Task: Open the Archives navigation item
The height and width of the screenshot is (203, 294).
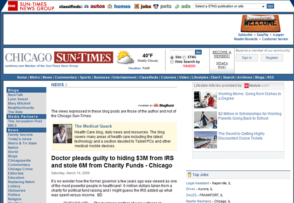Action: pyautogui.click(x=244, y=77)
